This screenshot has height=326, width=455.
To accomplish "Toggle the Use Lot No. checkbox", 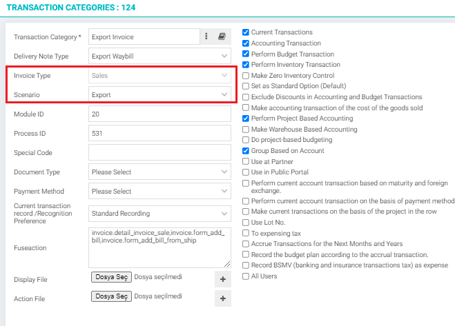I will coord(246,222).
